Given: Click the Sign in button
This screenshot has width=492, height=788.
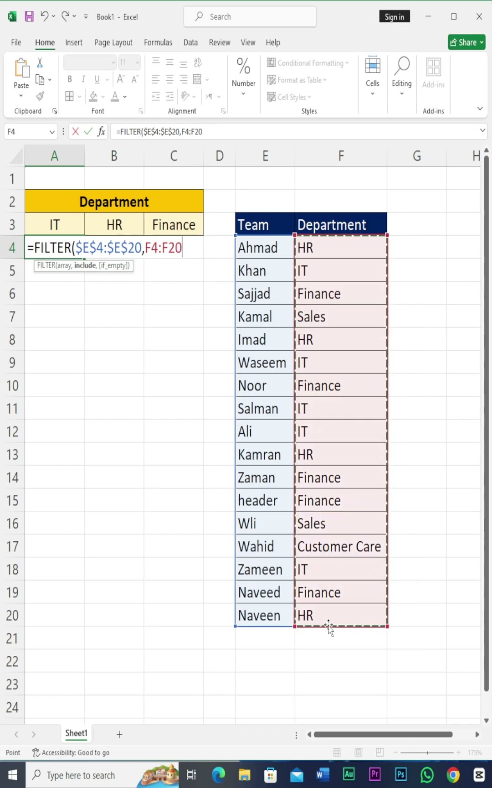Looking at the screenshot, I should pyautogui.click(x=395, y=17).
